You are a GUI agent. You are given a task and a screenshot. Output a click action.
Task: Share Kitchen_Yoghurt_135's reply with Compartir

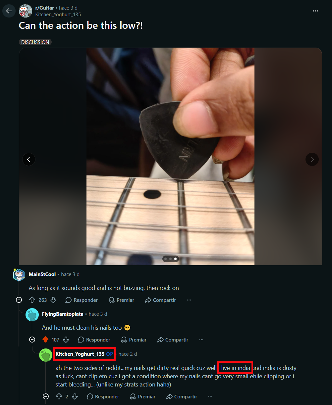pos(182,396)
